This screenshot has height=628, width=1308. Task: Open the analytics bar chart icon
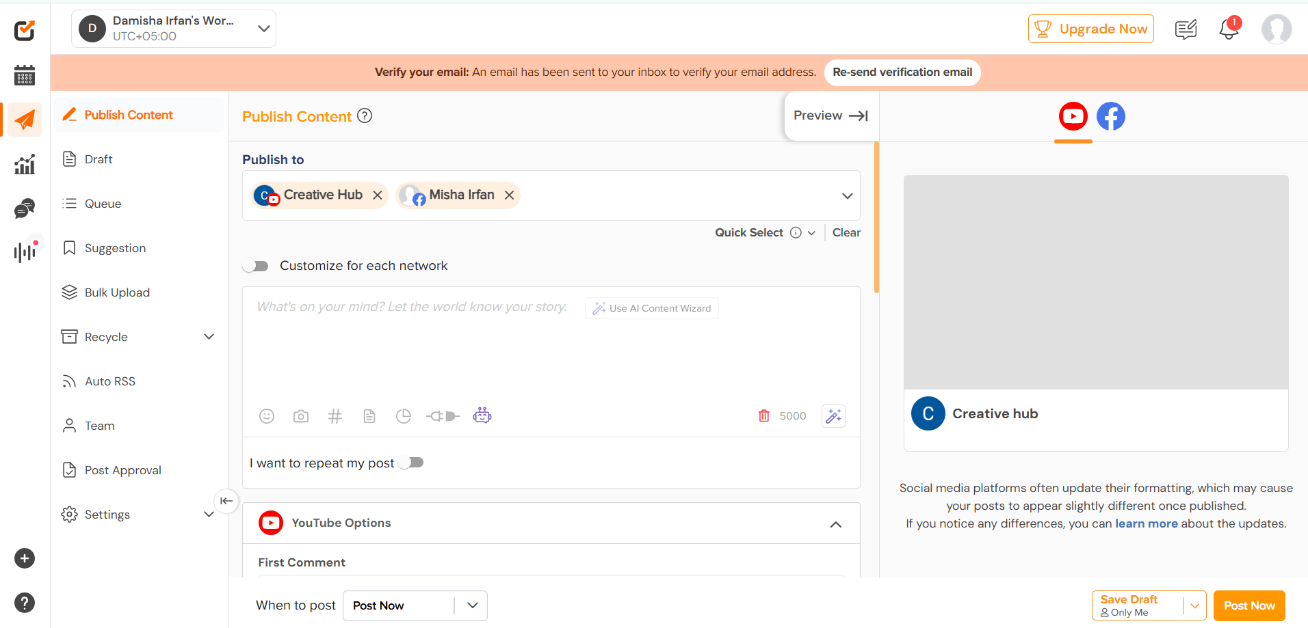[25, 164]
